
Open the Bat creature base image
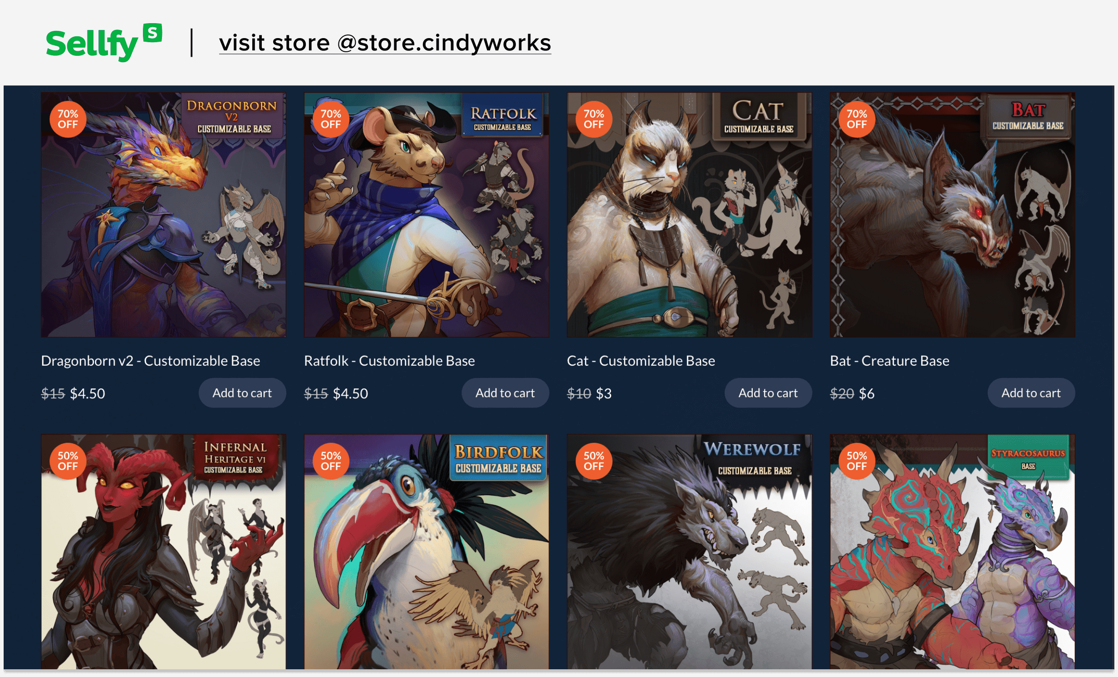point(952,215)
